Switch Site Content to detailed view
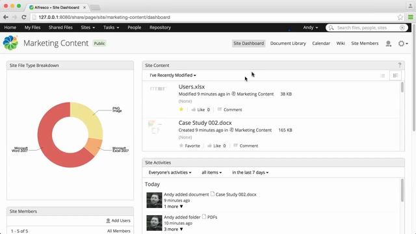 395,75
